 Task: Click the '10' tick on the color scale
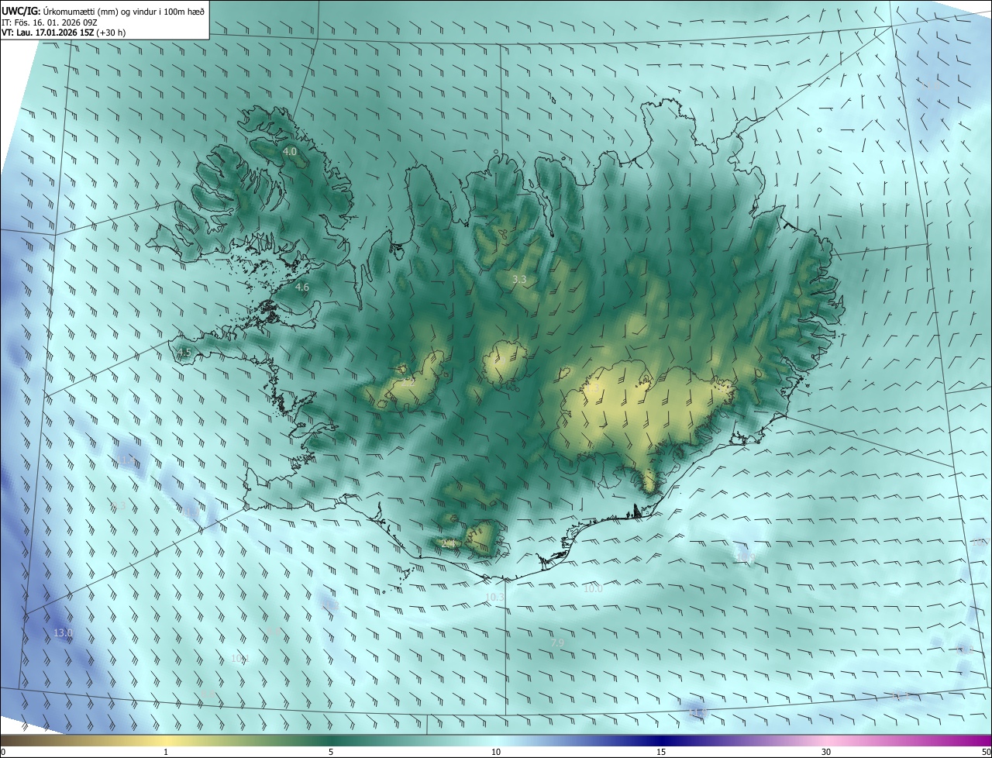coord(496,752)
